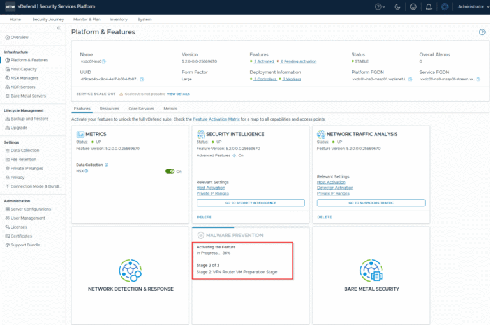The image size is (490, 325).
Task: Open the help menu icon in header
Action: point(380,6)
